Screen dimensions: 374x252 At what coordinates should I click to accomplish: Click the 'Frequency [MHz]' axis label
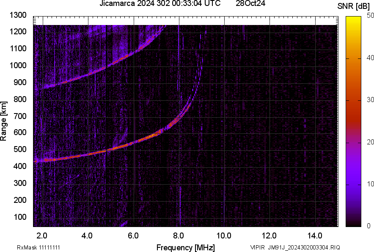click(x=186, y=247)
